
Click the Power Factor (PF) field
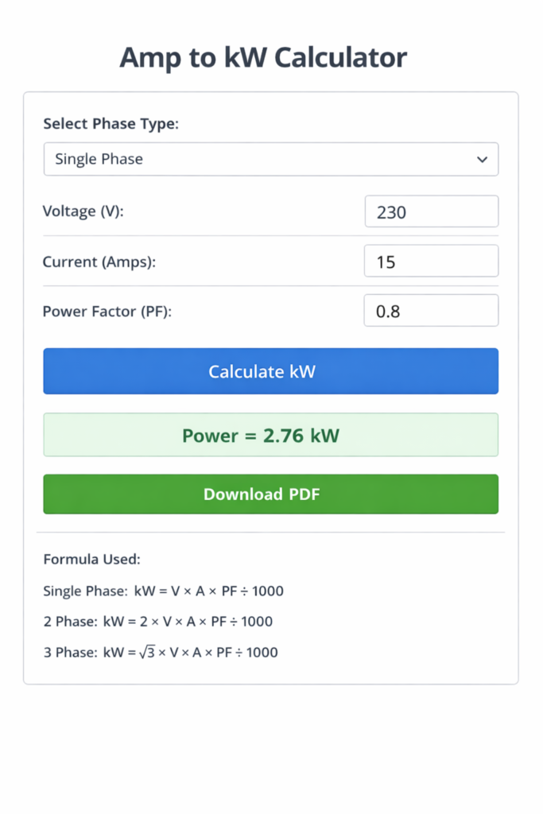431,310
